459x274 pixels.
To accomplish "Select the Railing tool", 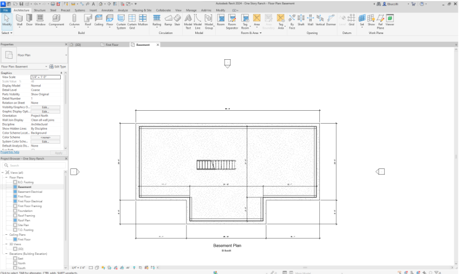I will coord(157,20).
